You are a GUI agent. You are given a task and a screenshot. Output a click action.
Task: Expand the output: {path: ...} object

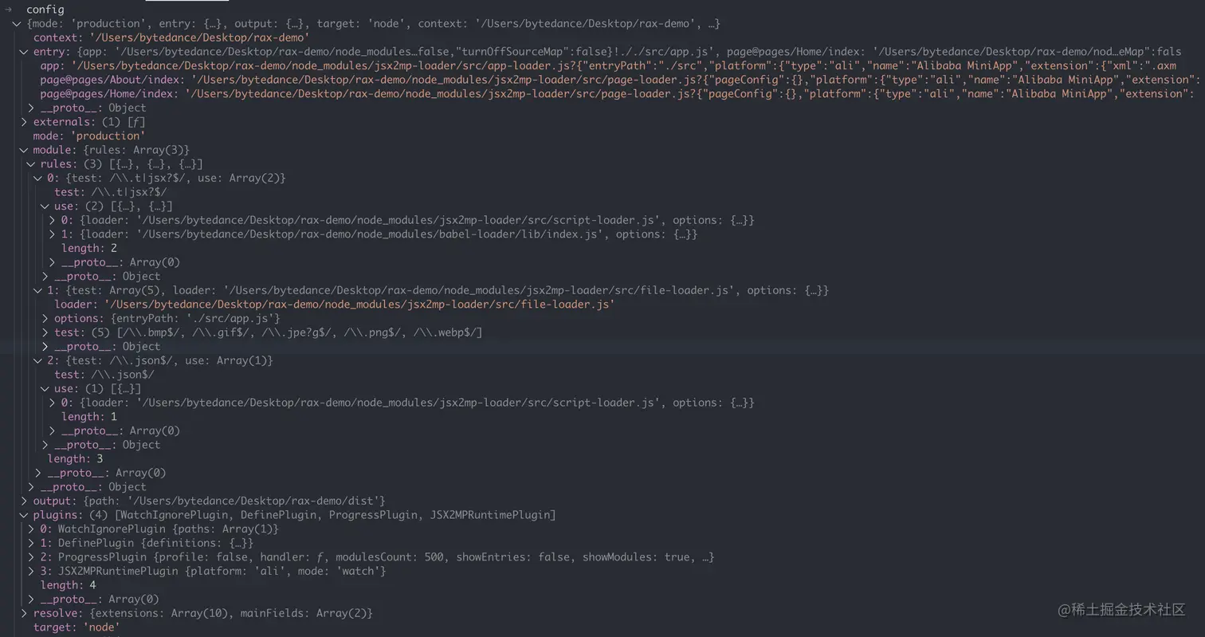[x=24, y=501]
